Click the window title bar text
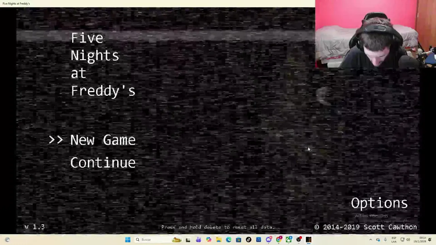Image resolution: width=436 pixels, height=245 pixels. [x=16, y=3]
